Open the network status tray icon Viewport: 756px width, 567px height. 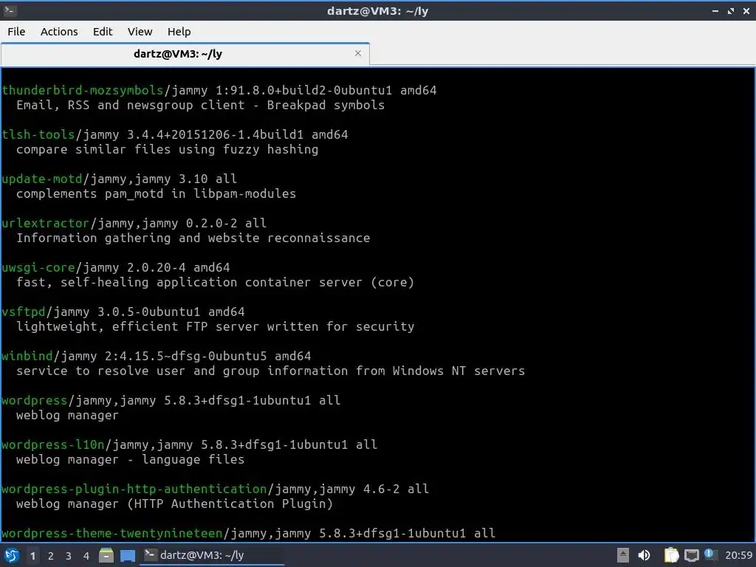pyautogui.click(x=691, y=555)
